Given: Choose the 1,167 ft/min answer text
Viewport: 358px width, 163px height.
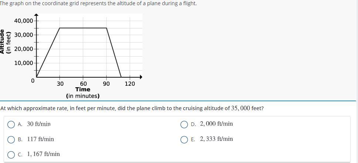Looking at the screenshot, I should [x=43, y=154].
